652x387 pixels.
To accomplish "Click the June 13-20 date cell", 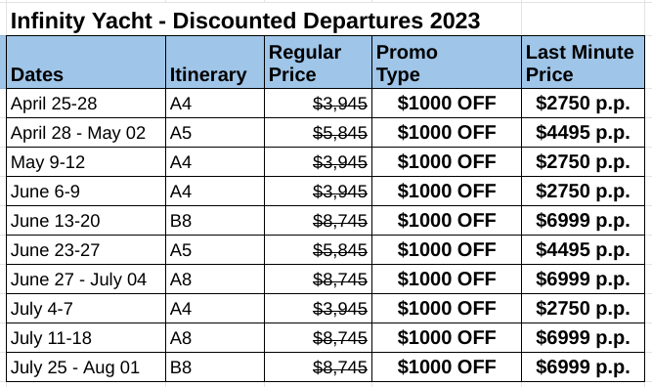I will [86, 220].
